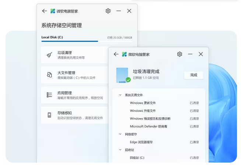The image size is (241, 167).
Task: Click the 应用管理 list icon
Action: tap(49, 95)
